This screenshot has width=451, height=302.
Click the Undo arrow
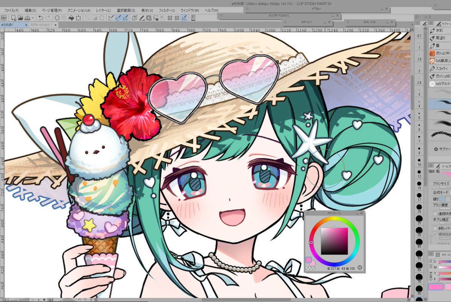click(41, 18)
